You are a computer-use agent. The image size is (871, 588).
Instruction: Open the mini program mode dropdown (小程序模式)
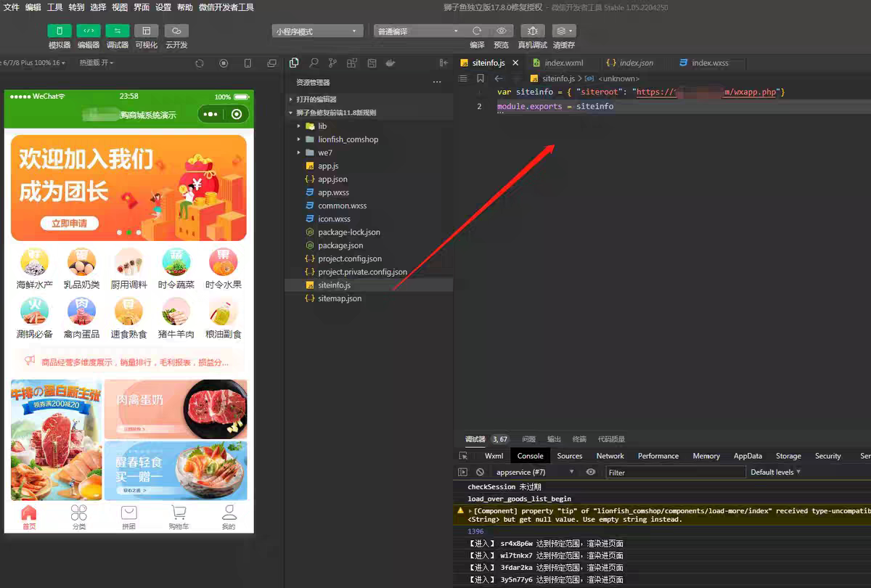(317, 31)
